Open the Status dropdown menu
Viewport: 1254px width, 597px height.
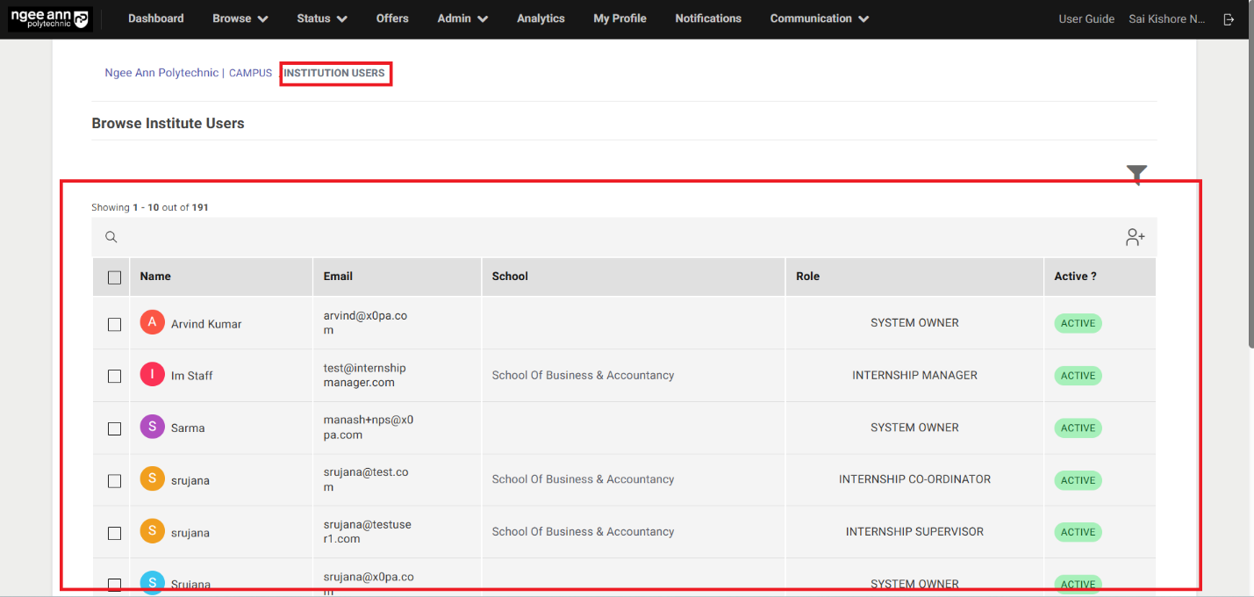(x=321, y=18)
